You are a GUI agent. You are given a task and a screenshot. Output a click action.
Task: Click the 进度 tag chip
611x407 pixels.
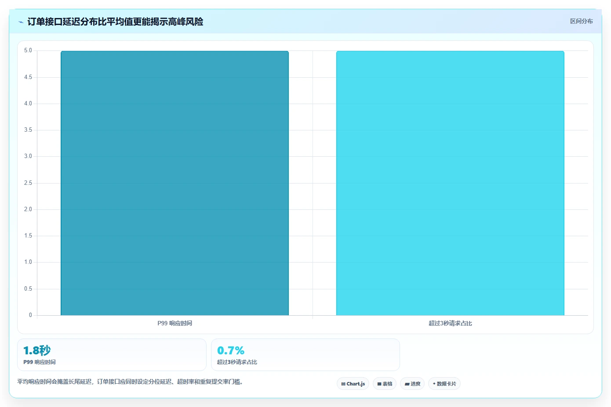coord(412,384)
